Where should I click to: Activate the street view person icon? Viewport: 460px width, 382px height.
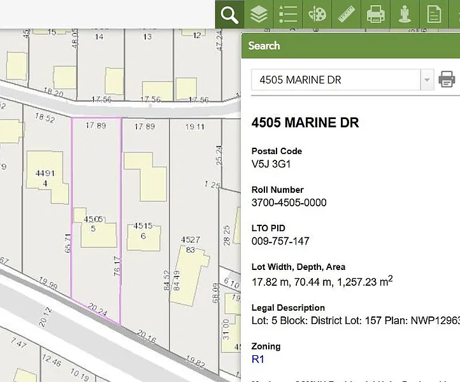click(x=405, y=14)
